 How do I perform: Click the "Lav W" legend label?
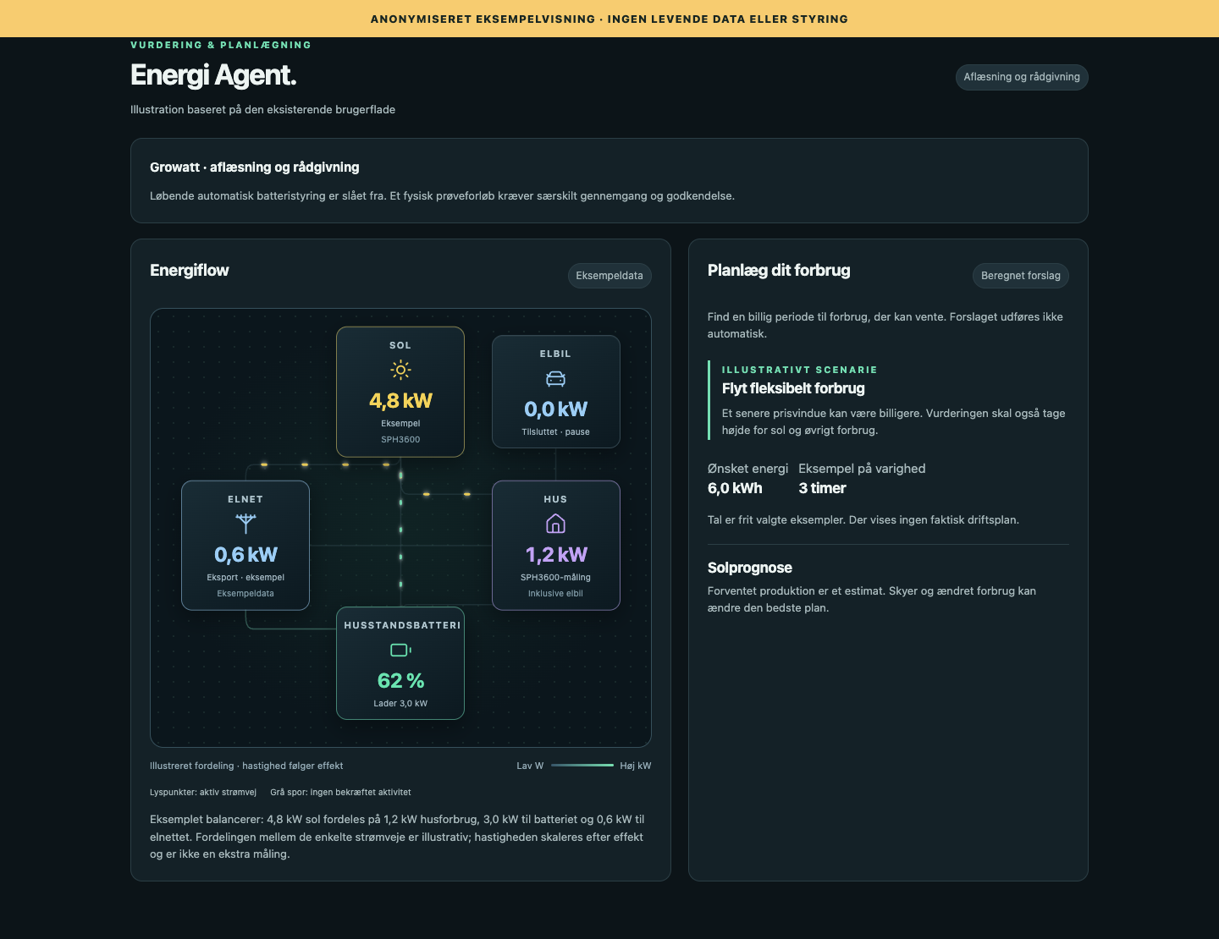tap(530, 766)
